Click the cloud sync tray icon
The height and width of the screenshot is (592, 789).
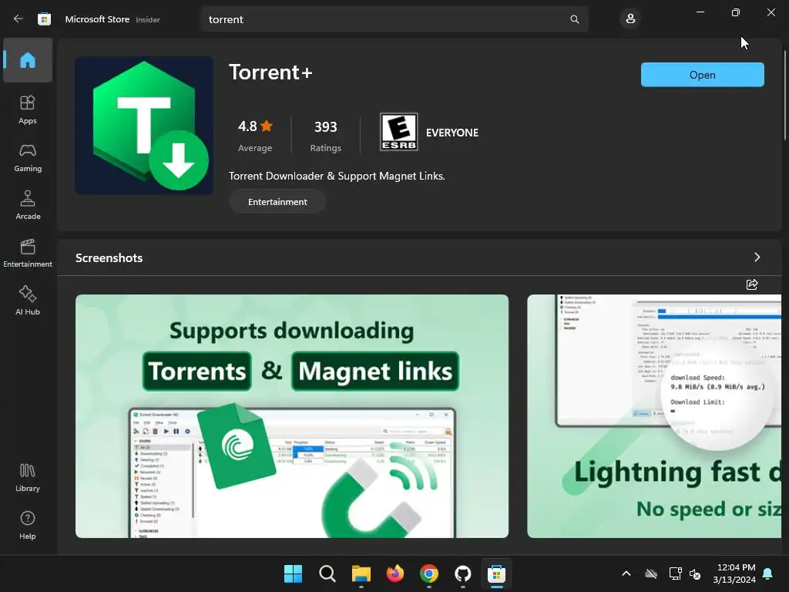click(x=651, y=573)
